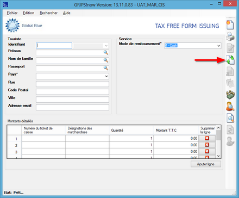Click the printer icon in sidebar

(x=230, y=36)
